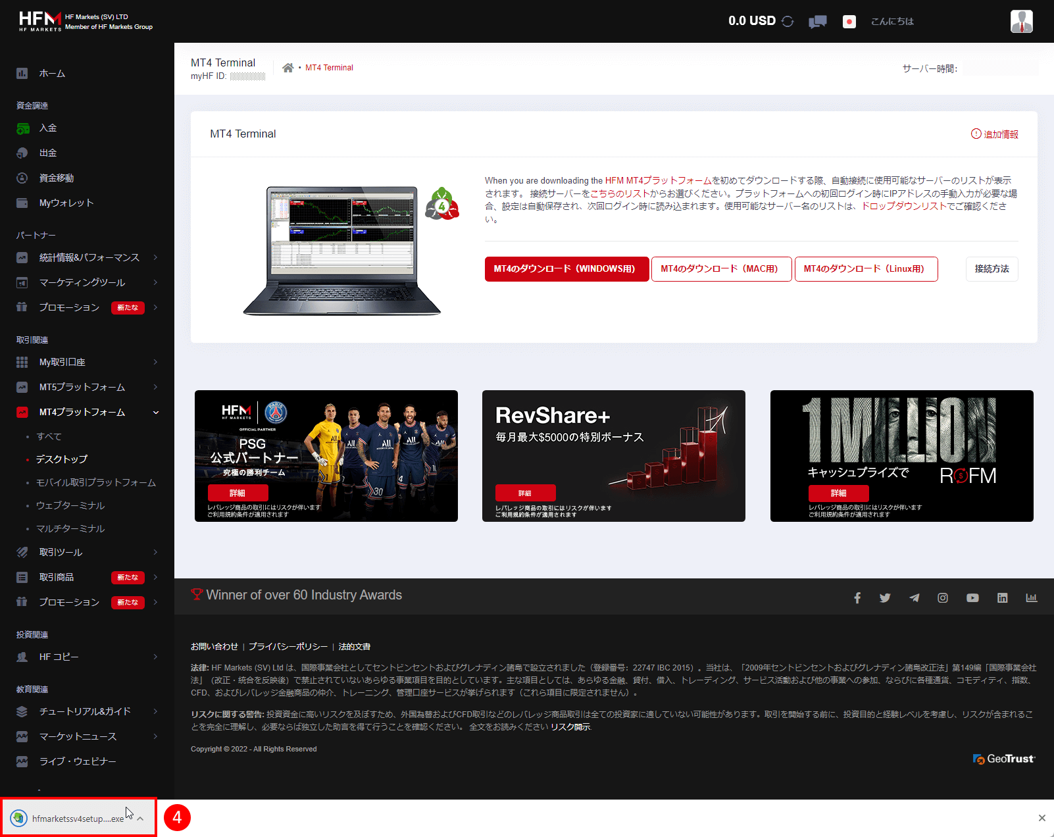Click the LinkedIn icon in the footer
Viewport: 1054px width, 837px height.
1002,597
